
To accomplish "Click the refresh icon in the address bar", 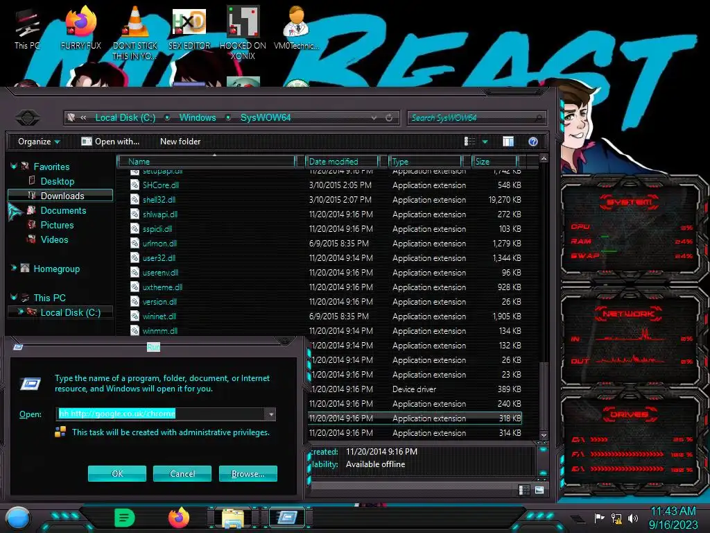I will click(x=388, y=118).
